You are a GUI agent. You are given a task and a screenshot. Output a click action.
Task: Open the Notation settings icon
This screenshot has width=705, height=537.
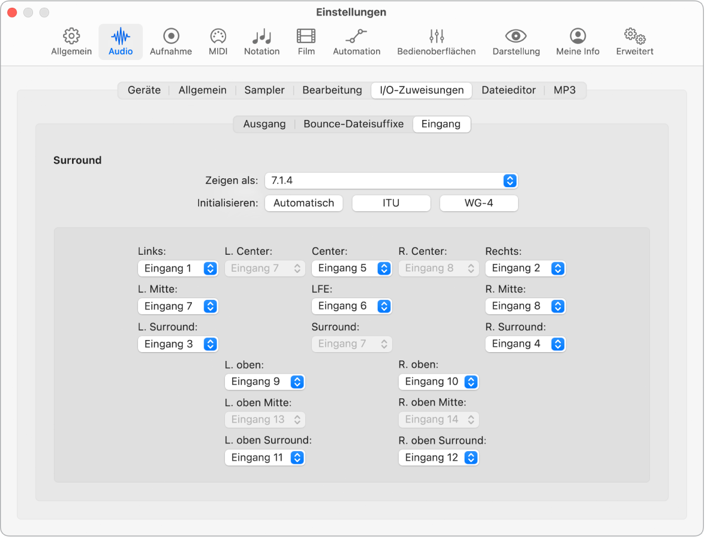pos(262,41)
